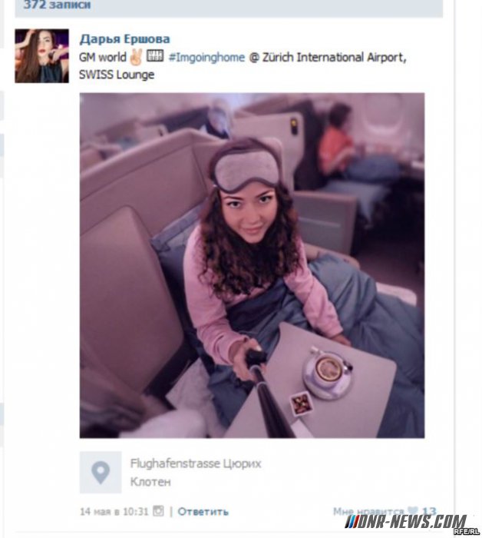Toggle the heart like icon
482x538 pixels.
[x=412, y=511]
